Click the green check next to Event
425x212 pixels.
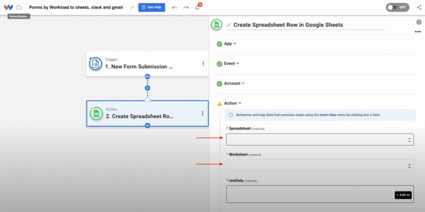pyautogui.click(x=220, y=64)
